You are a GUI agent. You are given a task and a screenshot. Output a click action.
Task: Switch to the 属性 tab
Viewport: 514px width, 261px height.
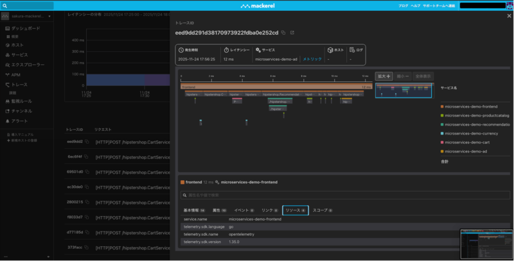tap(219, 210)
